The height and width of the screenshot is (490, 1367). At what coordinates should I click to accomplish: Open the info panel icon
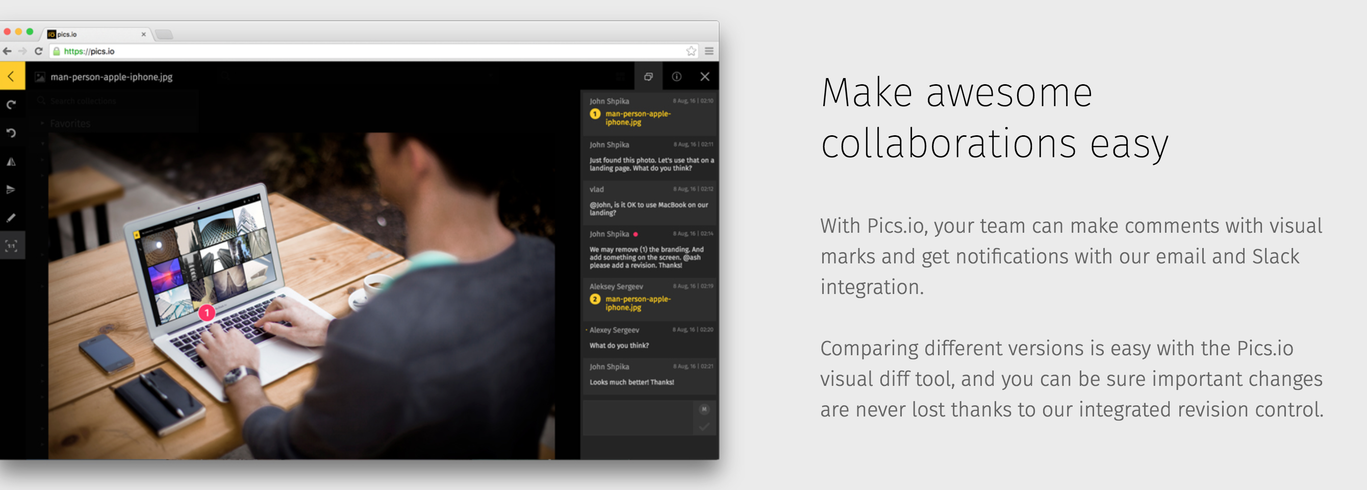click(x=676, y=77)
